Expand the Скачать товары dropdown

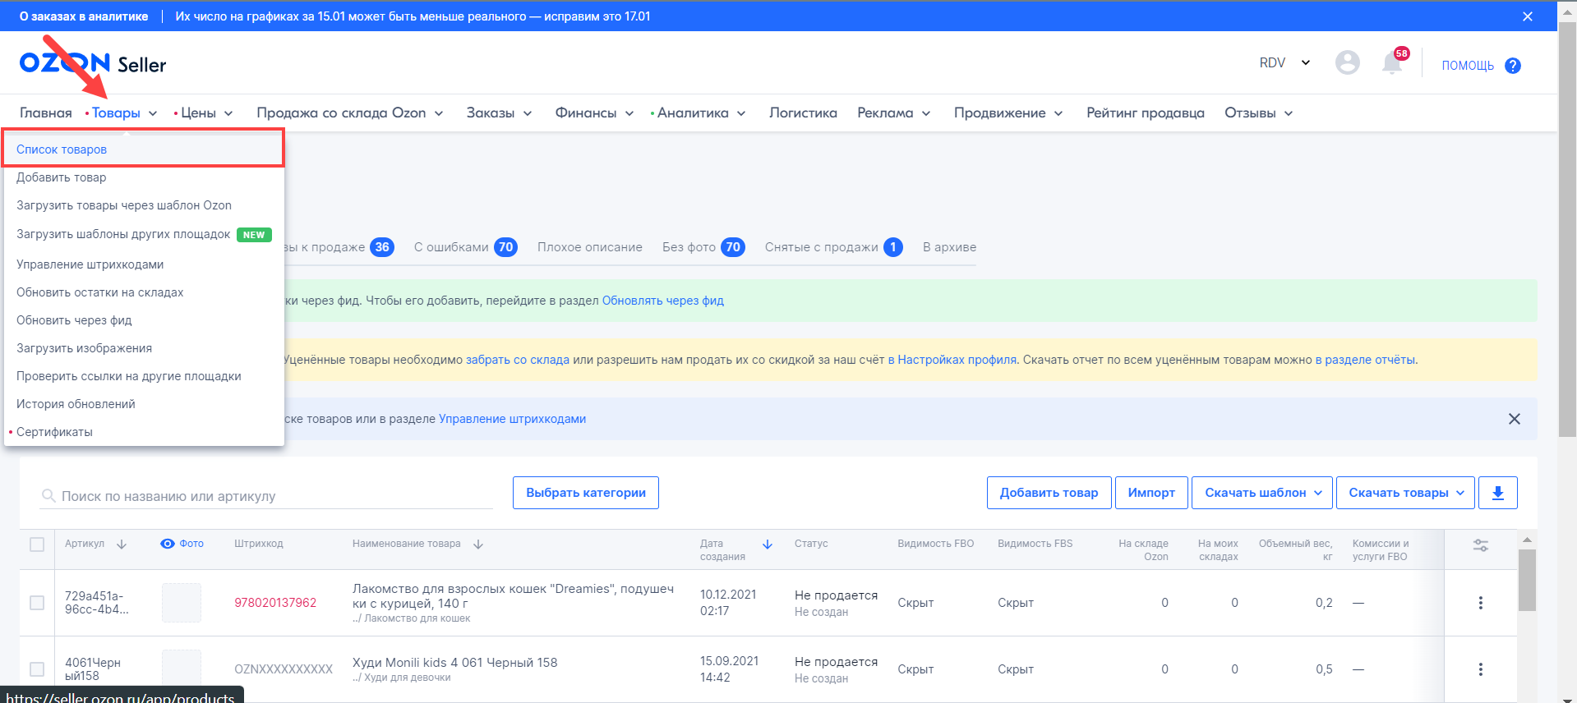1405,493
